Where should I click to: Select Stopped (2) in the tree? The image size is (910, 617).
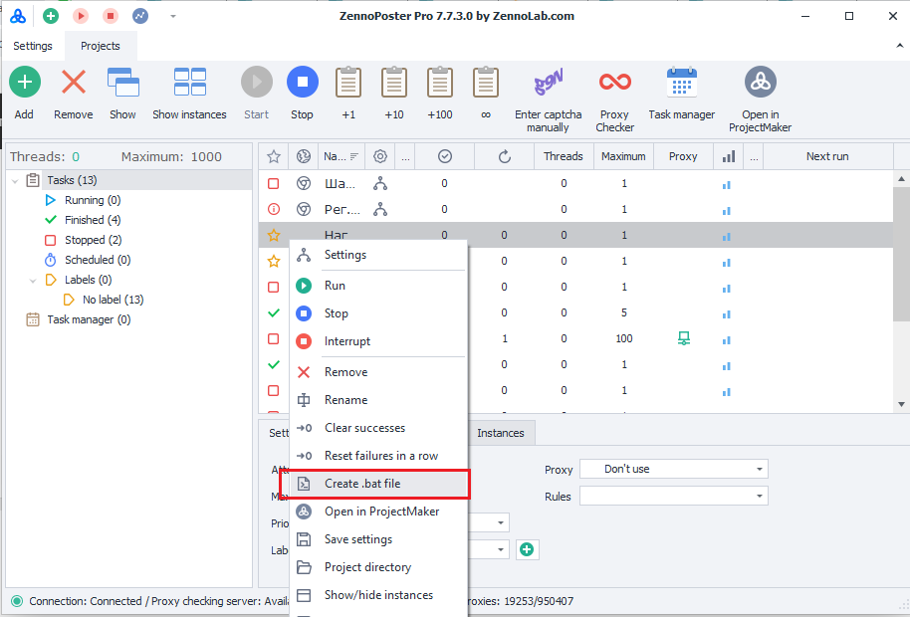pyautogui.click(x=93, y=240)
